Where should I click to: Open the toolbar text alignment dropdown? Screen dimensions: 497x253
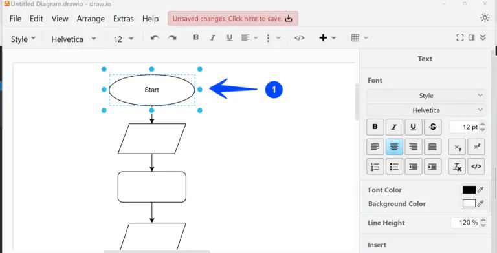(249, 38)
